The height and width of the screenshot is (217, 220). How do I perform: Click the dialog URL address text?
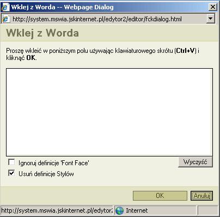(97, 19)
